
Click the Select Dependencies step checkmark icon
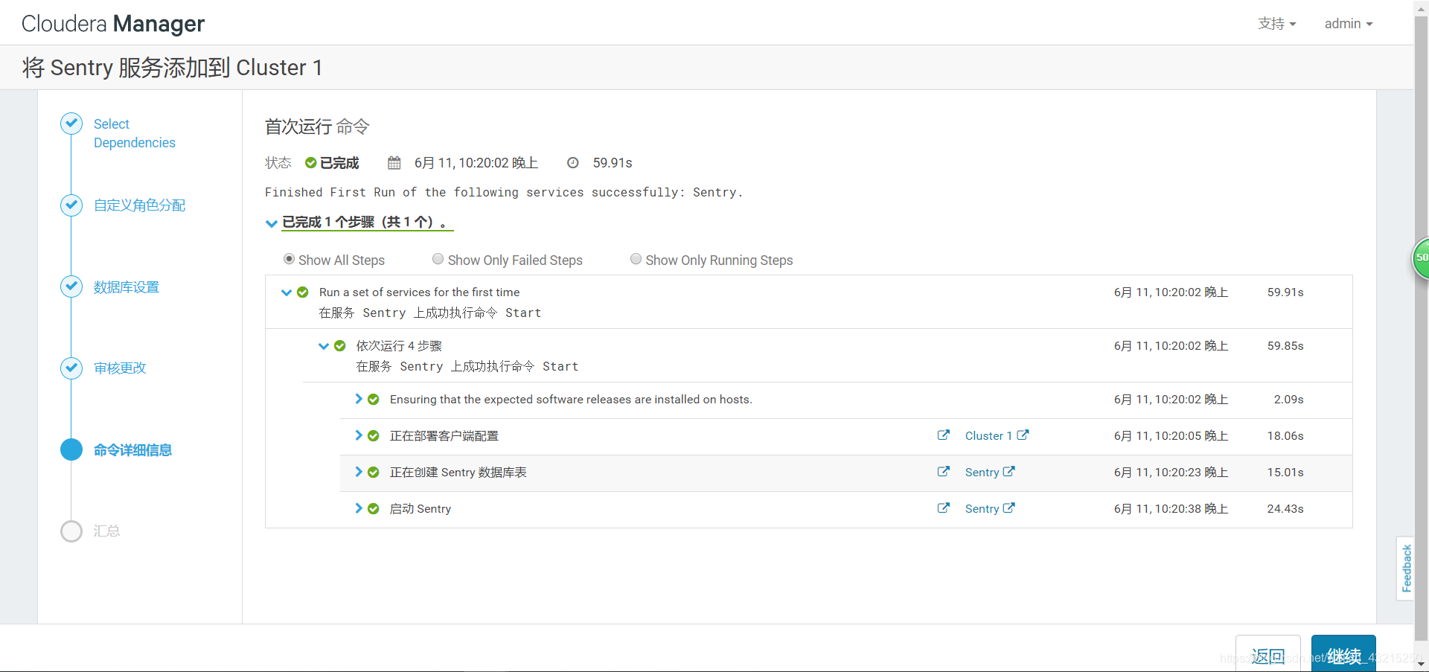[71, 124]
